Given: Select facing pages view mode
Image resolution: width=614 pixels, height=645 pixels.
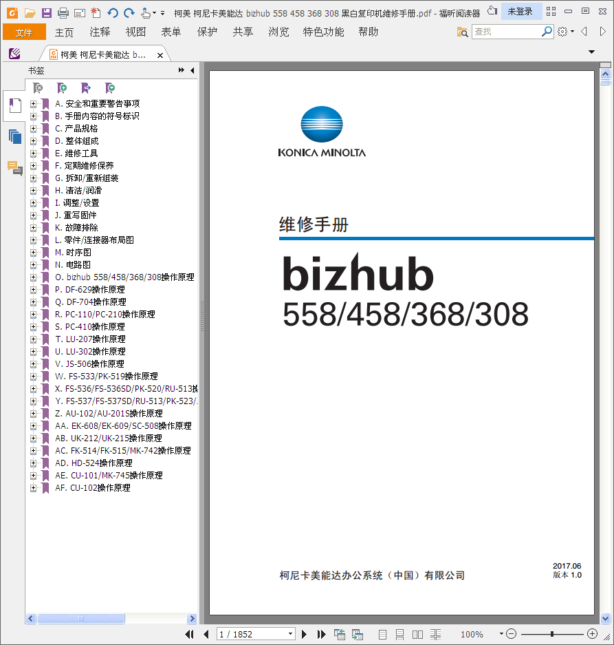Looking at the screenshot, I should click(417, 634).
